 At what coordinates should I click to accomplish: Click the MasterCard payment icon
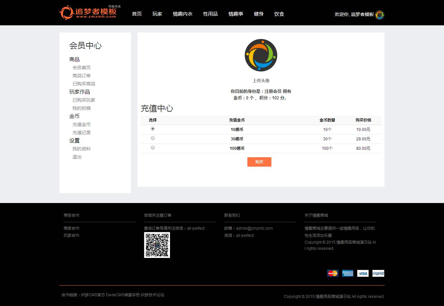click(x=333, y=274)
